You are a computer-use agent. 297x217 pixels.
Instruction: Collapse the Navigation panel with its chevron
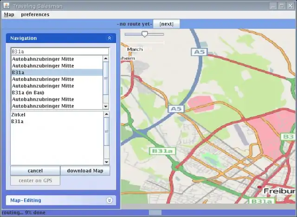(x=110, y=38)
